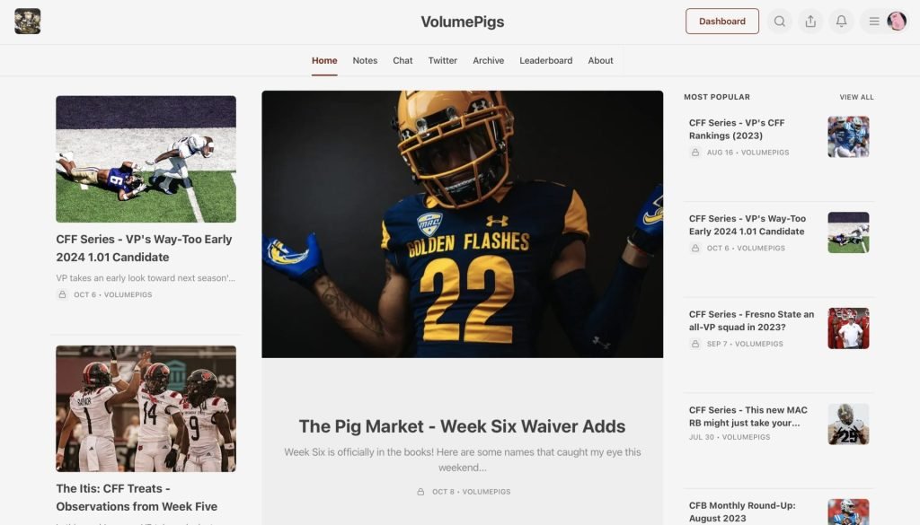Open the Leaderboard tab
The image size is (920, 525).
click(545, 60)
